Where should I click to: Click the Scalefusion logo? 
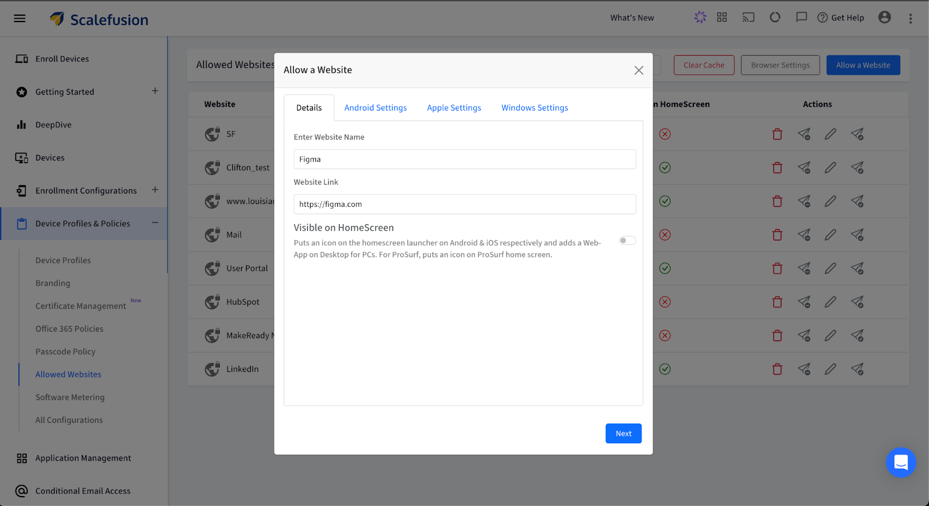pyautogui.click(x=99, y=19)
